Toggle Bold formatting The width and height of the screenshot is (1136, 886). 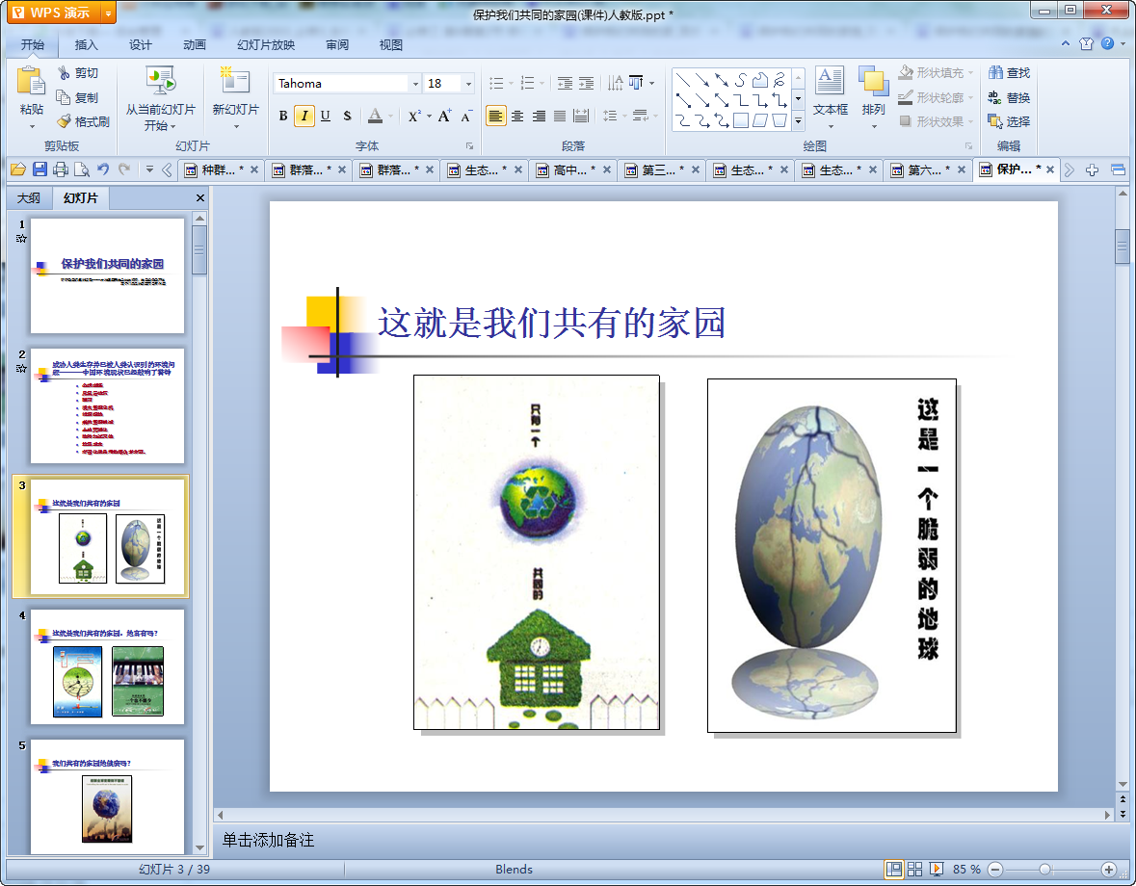pos(283,116)
